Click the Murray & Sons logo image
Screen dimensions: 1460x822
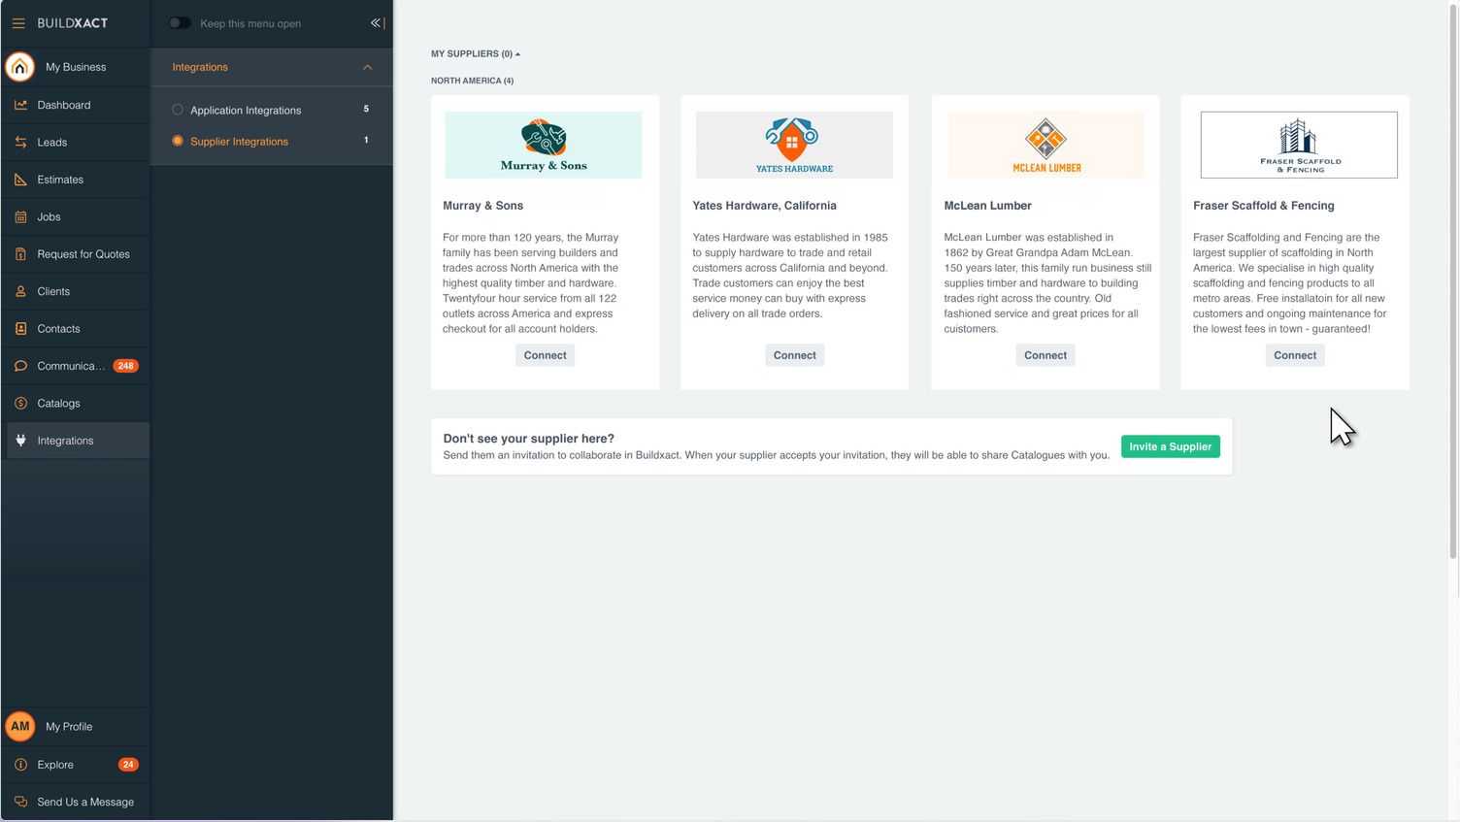click(x=544, y=145)
